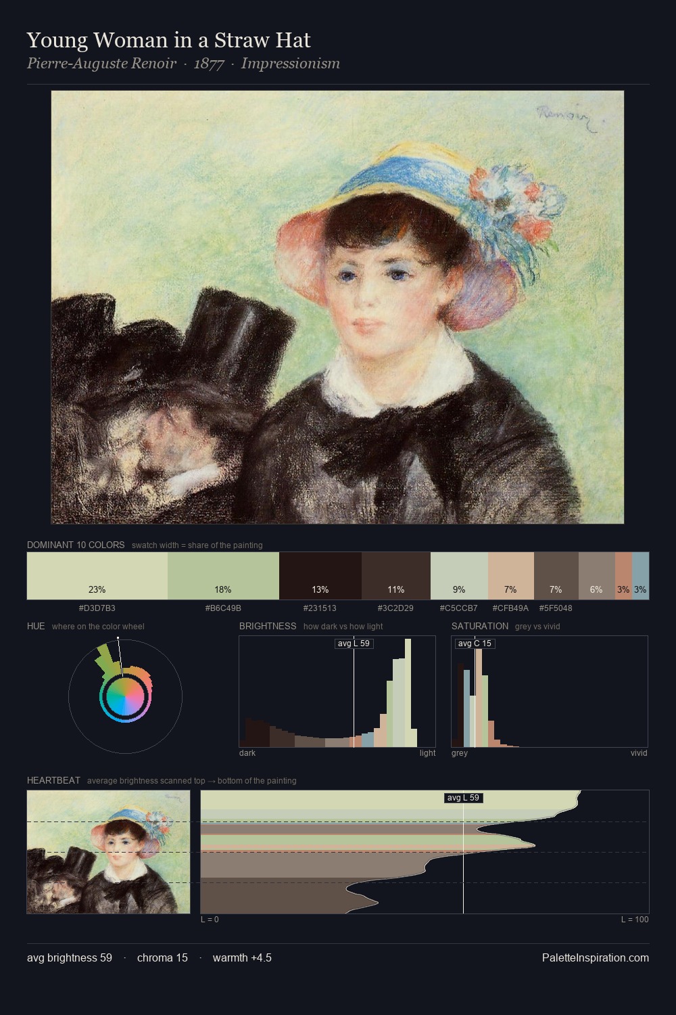Click the 3% terracotta swatch
This screenshot has width=676, height=1015.
pyautogui.click(x=623, y=576)
